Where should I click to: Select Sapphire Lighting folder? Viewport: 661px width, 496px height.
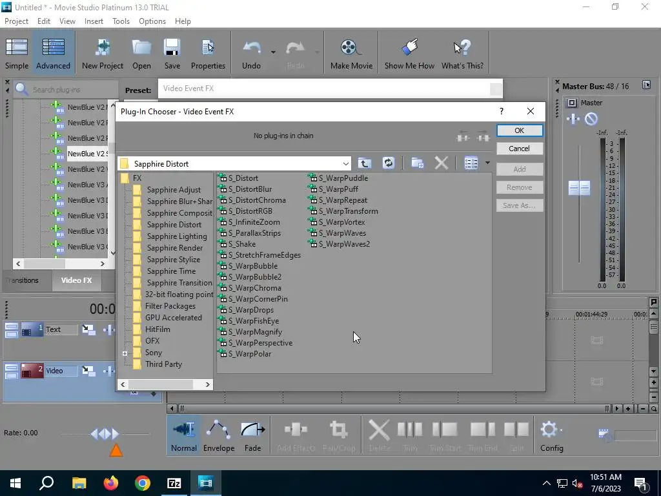pyautogui.click(x=177, y=236)
